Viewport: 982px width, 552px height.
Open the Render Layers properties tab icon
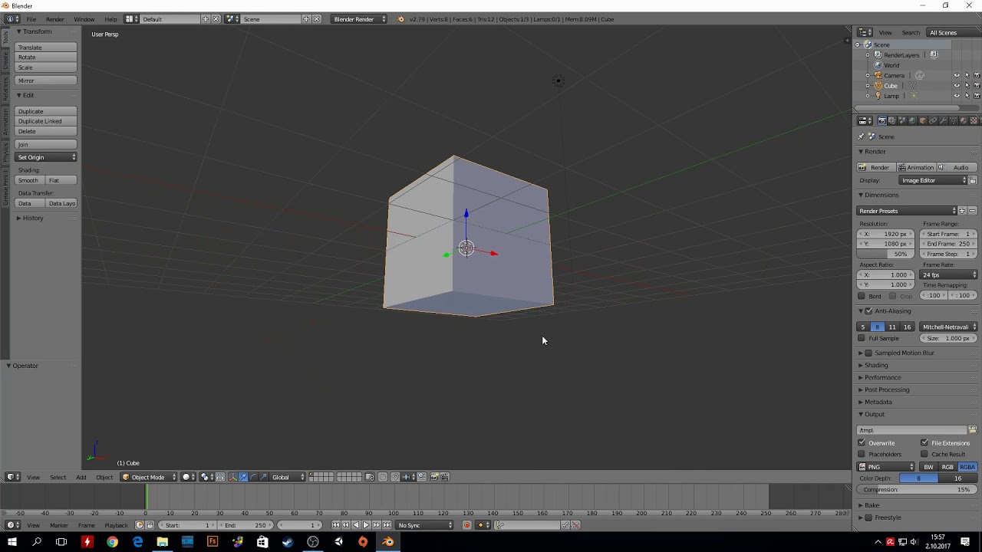(892, 120)
